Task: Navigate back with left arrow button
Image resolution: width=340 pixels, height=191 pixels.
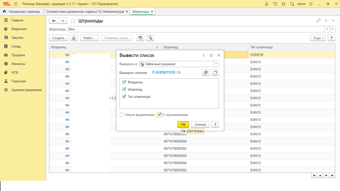Action: 54,21
